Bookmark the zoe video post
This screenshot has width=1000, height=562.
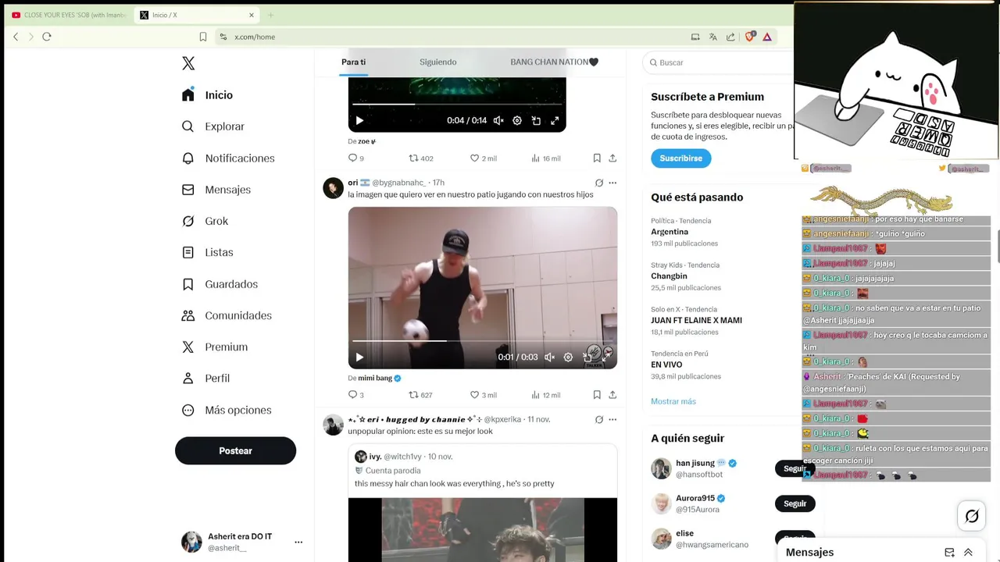[x=597, y=158]
